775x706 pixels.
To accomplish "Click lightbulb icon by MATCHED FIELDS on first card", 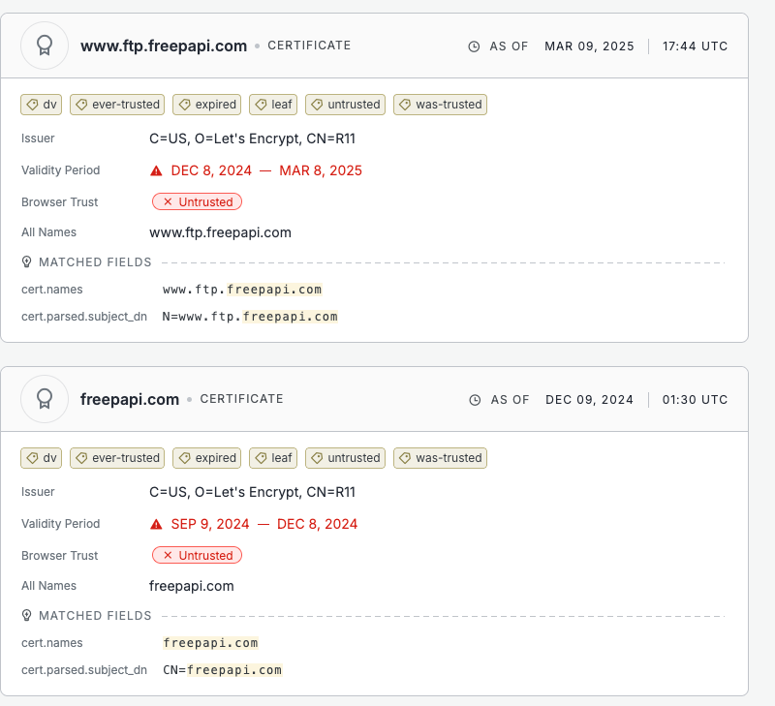I will click(x=27, y=261).
